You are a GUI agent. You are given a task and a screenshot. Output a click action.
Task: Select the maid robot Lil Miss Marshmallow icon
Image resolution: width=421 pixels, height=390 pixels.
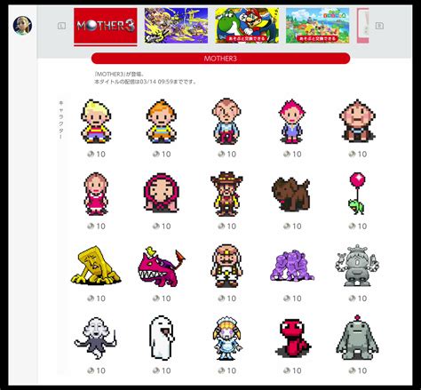click(226, 338)
